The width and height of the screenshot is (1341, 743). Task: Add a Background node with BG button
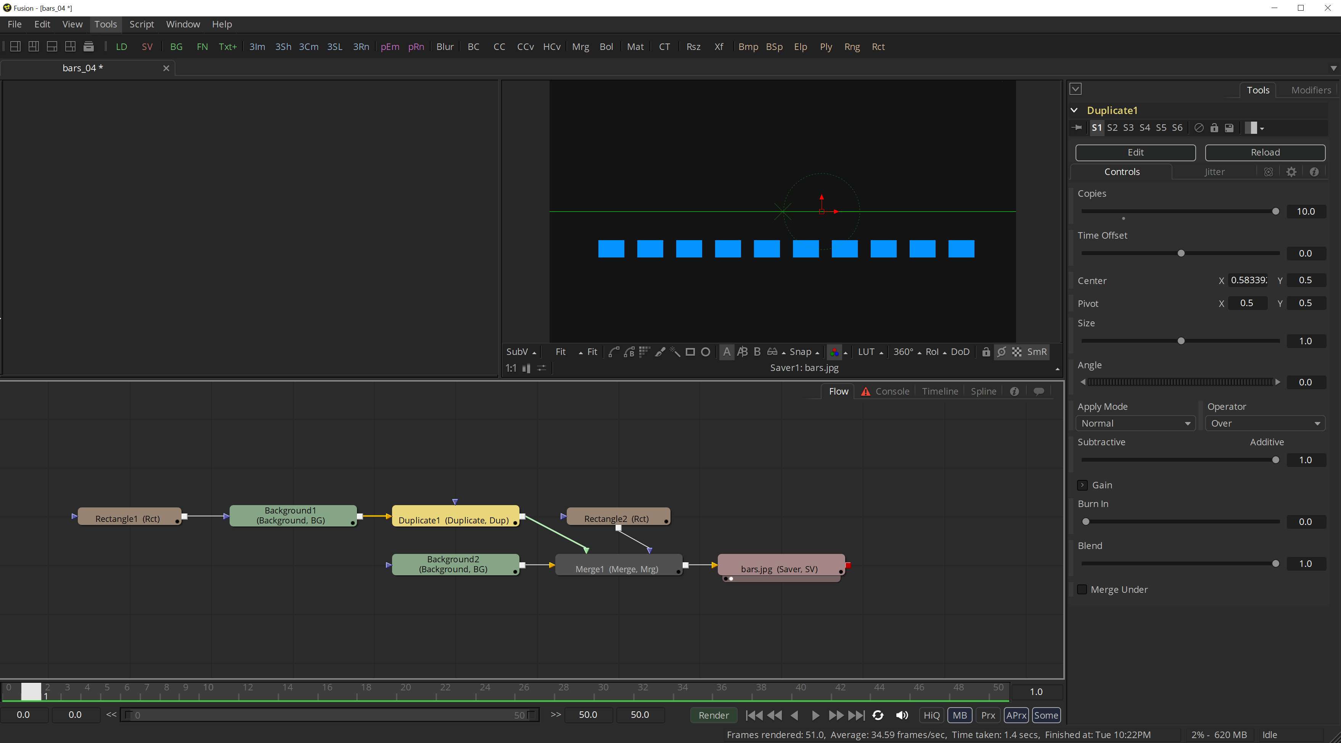[177, 46]
